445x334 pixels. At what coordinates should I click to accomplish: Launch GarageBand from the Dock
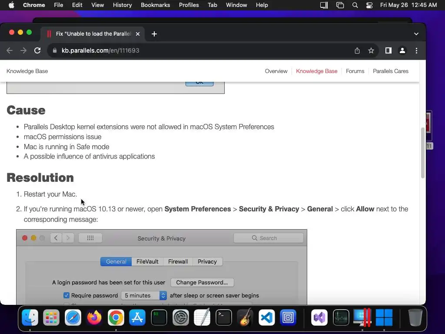coord(245,317)
